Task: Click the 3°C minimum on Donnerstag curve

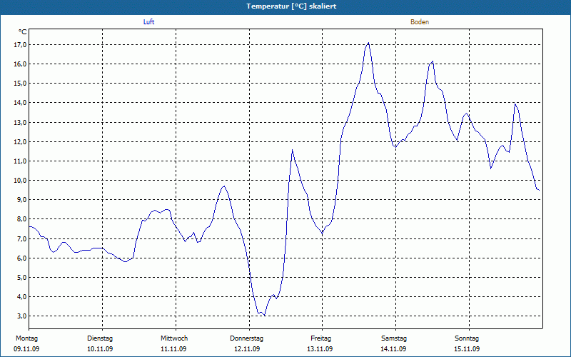Action: click(x=264, y=315)
